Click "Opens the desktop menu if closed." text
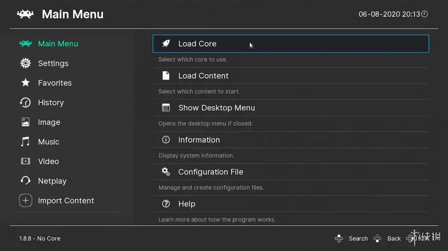 pyautogui.click(x=205, y=124)
